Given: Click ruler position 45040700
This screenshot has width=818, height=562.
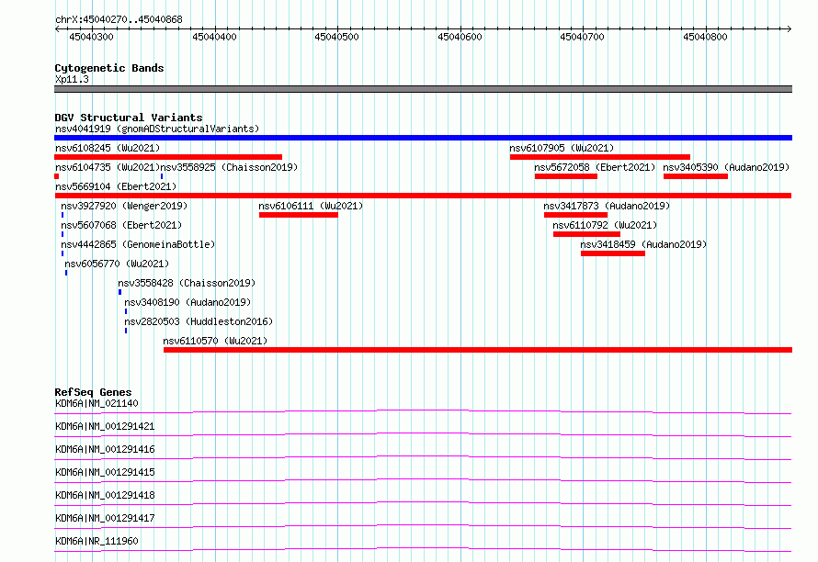Looking at the screenshot, I should [582, 37].
